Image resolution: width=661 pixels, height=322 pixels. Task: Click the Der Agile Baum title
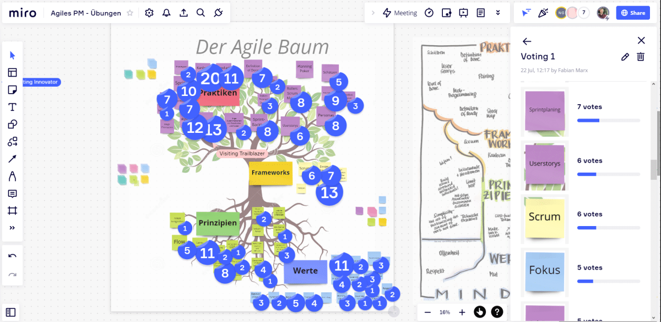point(262,47)
